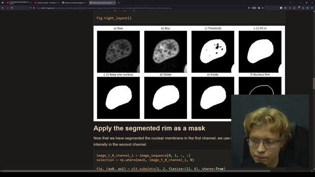Click the browser forward arrow
The width and height of the screenshot is (315, 177).
(x=7, y=8)
